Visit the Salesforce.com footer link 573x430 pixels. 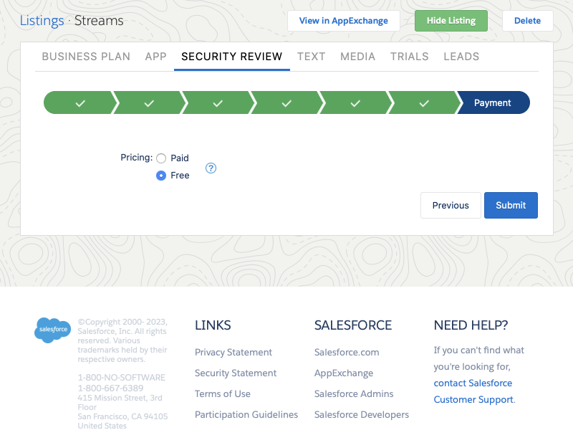[347, 352]
